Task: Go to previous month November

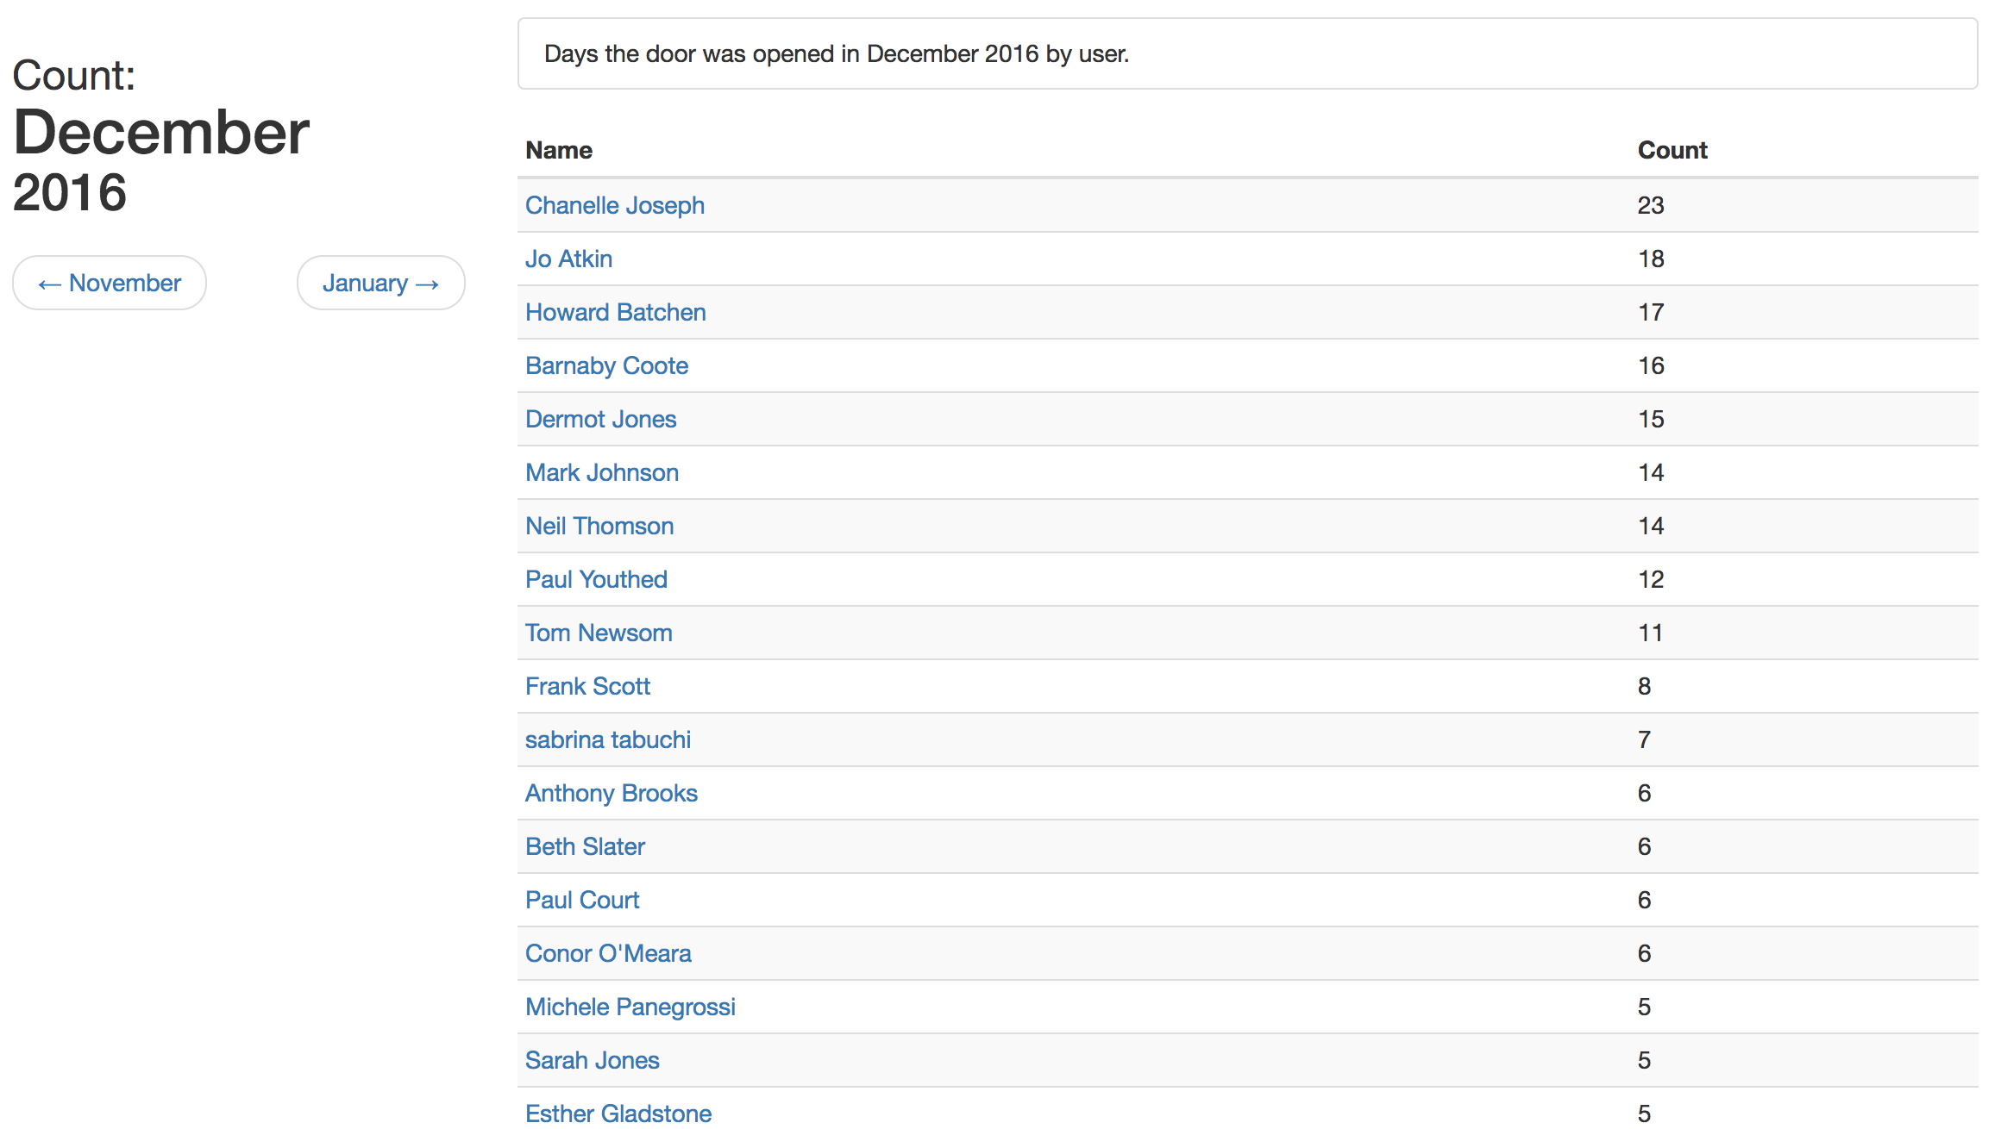Action: coord(110,283)
